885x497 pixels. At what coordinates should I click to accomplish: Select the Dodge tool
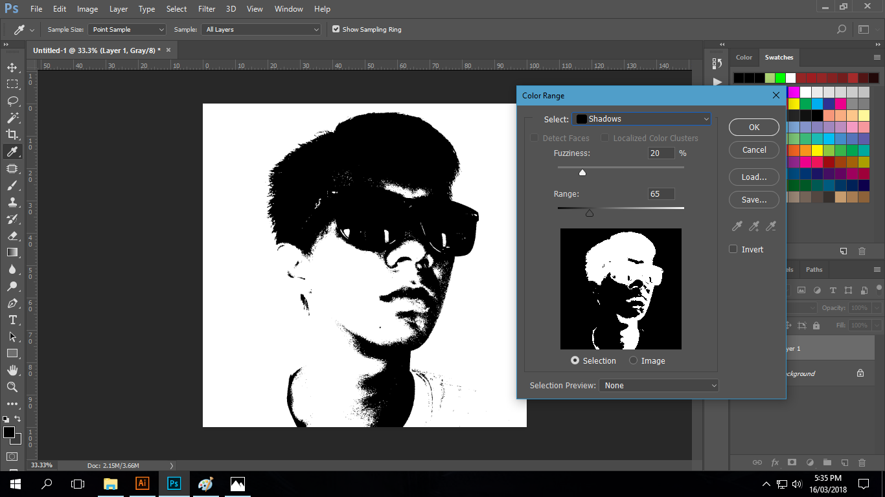[12, 286]
